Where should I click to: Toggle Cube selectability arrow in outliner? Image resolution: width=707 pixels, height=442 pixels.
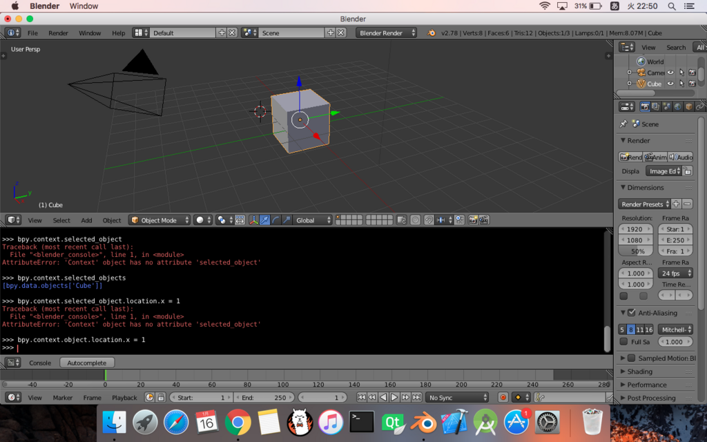[x=681, y=84]
